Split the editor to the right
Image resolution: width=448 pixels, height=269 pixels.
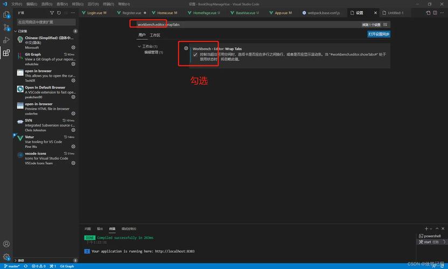click(435, 13)
